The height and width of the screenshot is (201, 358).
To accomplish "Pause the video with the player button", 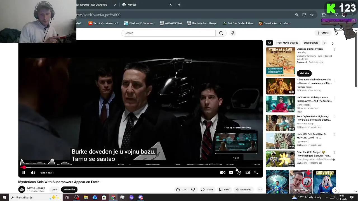I will pos(24,173).
